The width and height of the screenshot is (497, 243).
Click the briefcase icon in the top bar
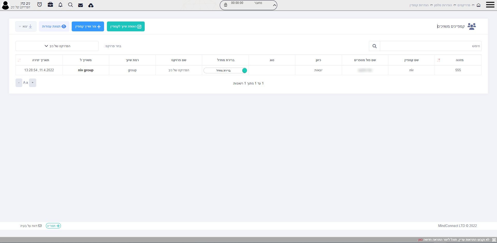pyautogui.click(x=50, y=5)
